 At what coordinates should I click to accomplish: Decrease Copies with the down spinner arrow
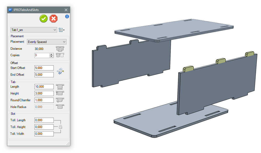(51, 56)
